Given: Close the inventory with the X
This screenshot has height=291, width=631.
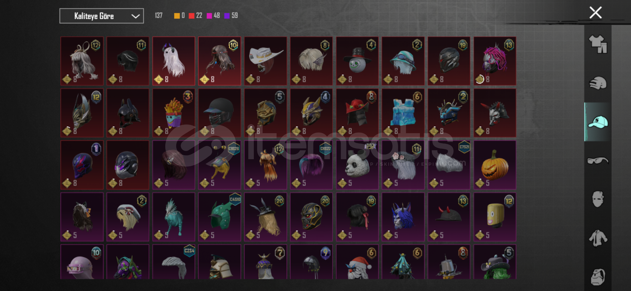Looking at the screenshot, I should [595, 12].
